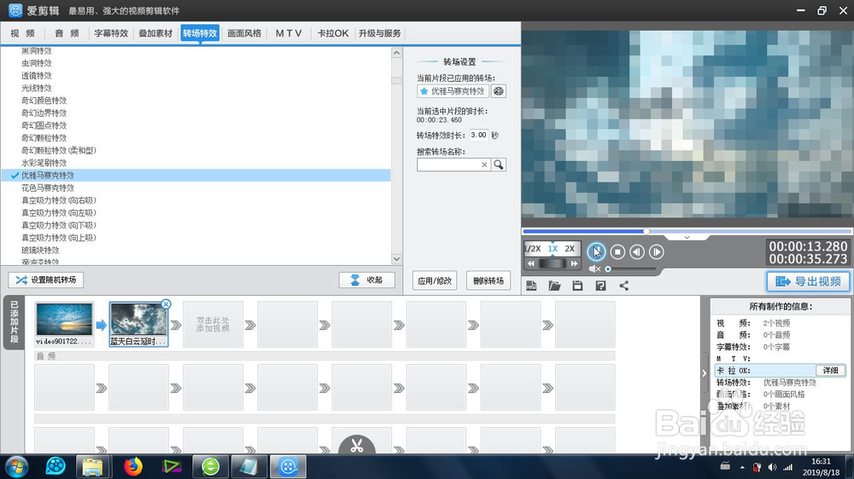
Task: Click the 详细 button
Action: tap(830, 370)
